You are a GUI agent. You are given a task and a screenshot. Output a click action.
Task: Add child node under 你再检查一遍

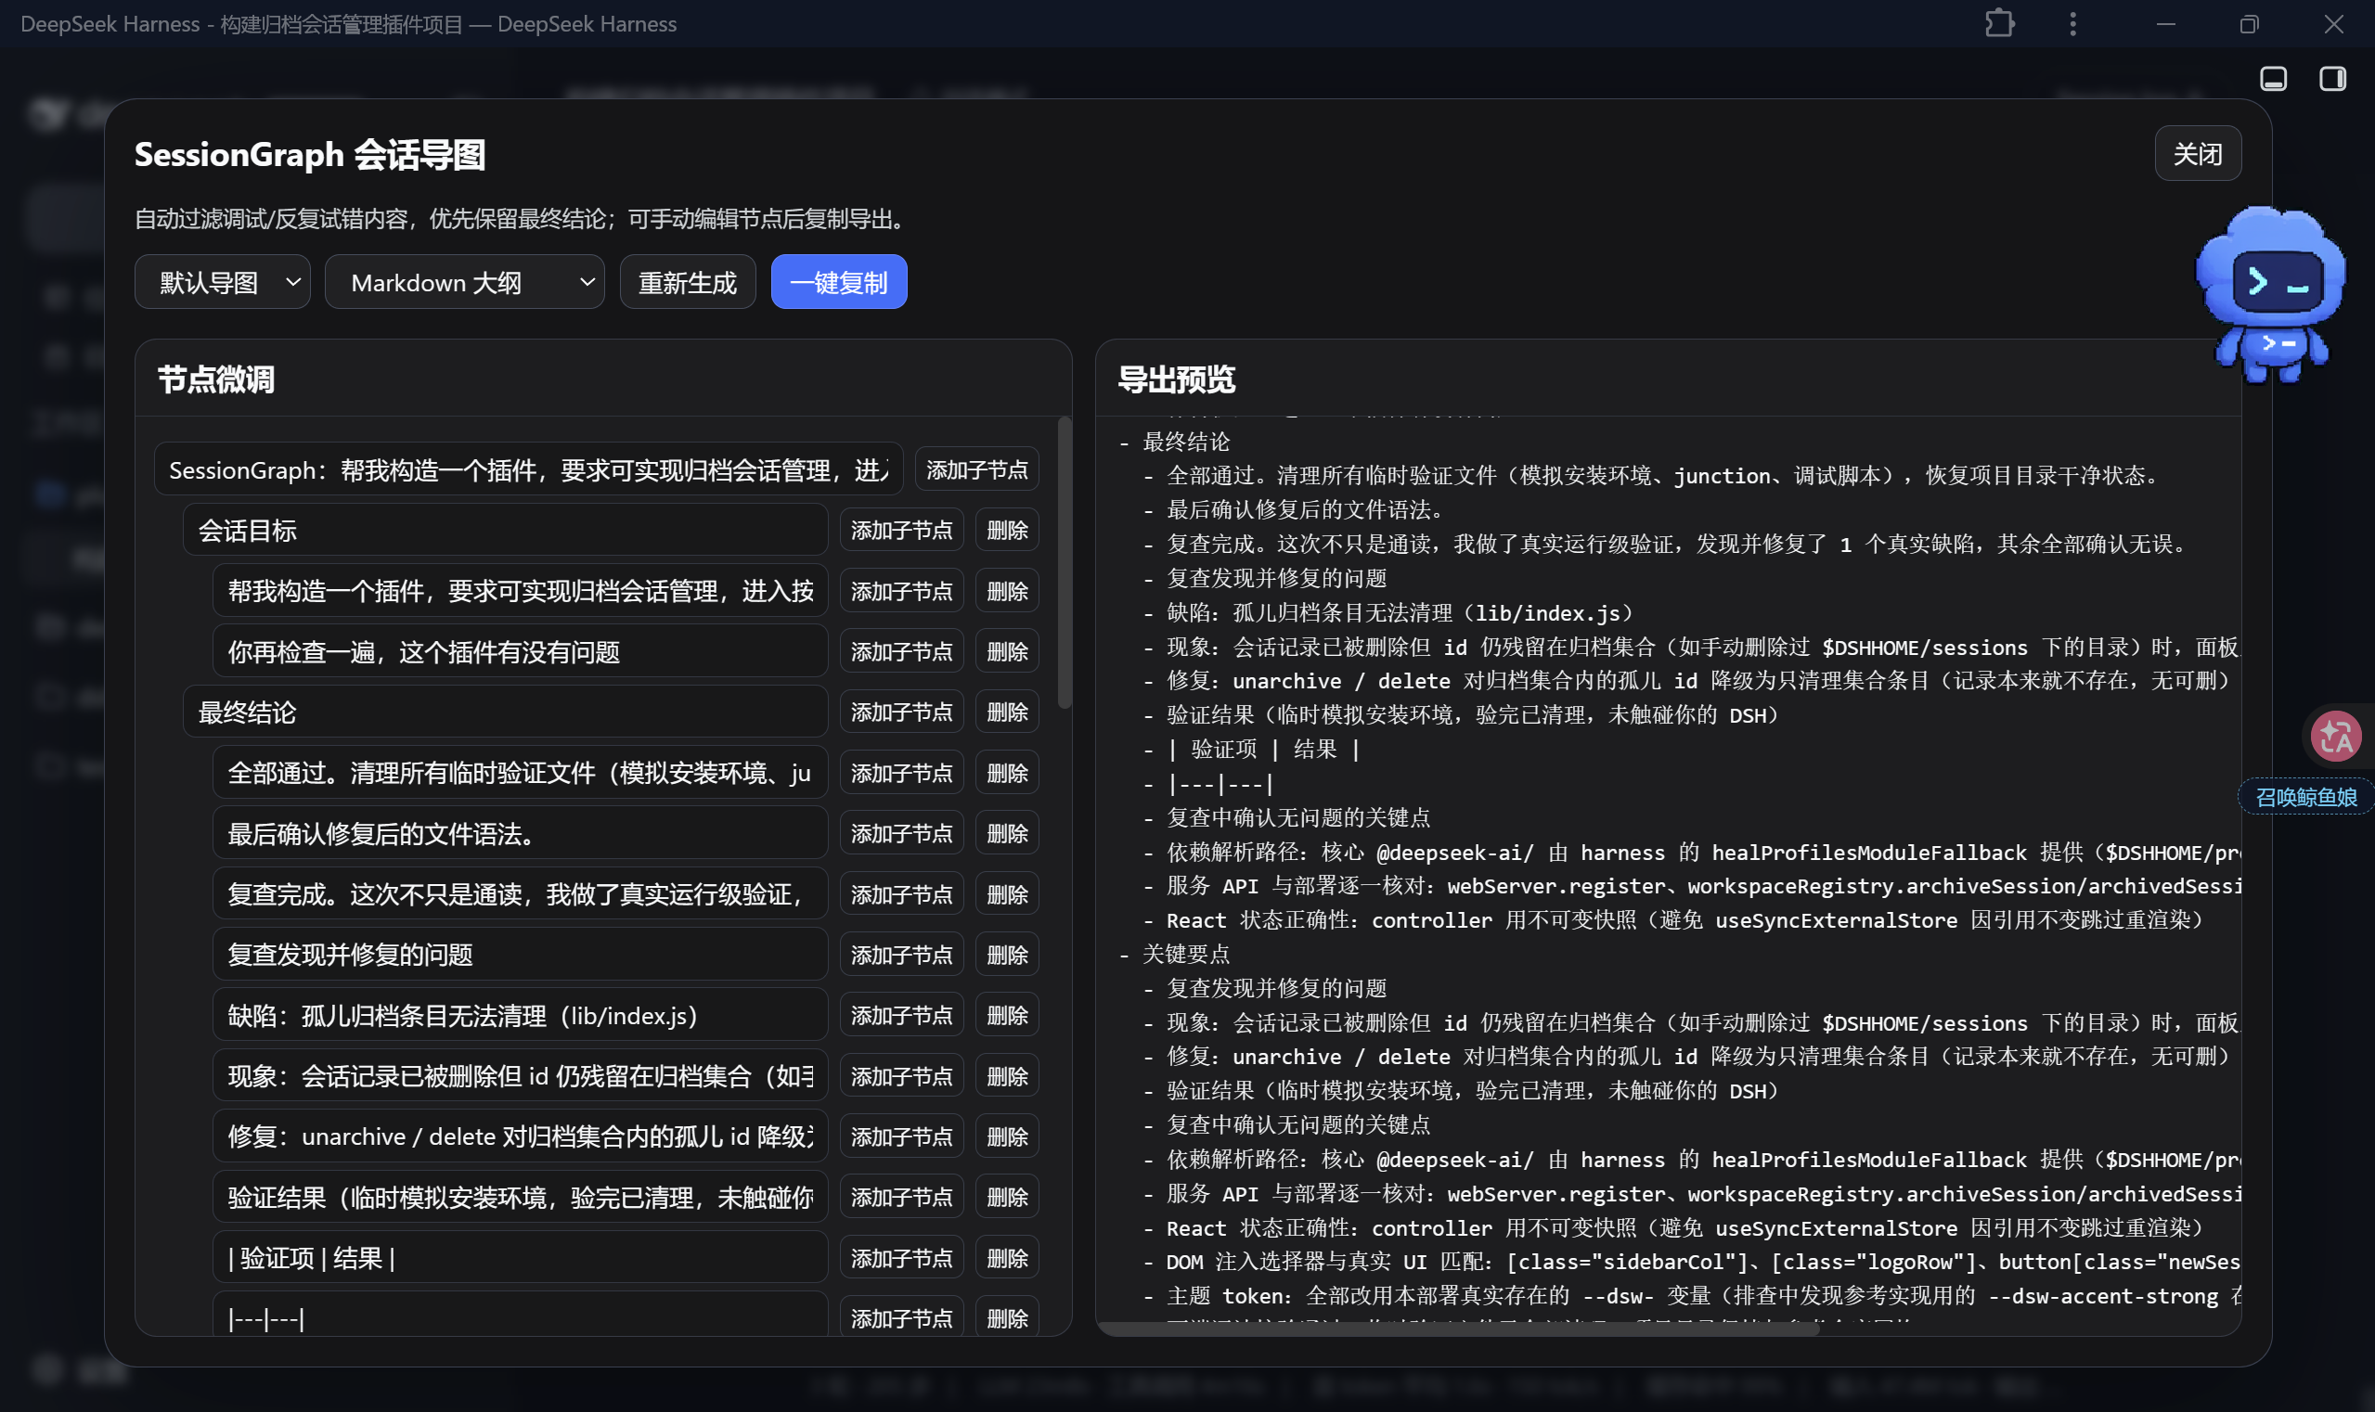(x=901, y=651)
